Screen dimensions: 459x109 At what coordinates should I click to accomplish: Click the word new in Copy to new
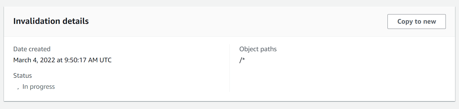pyautogui.click(x=430, y=22)
